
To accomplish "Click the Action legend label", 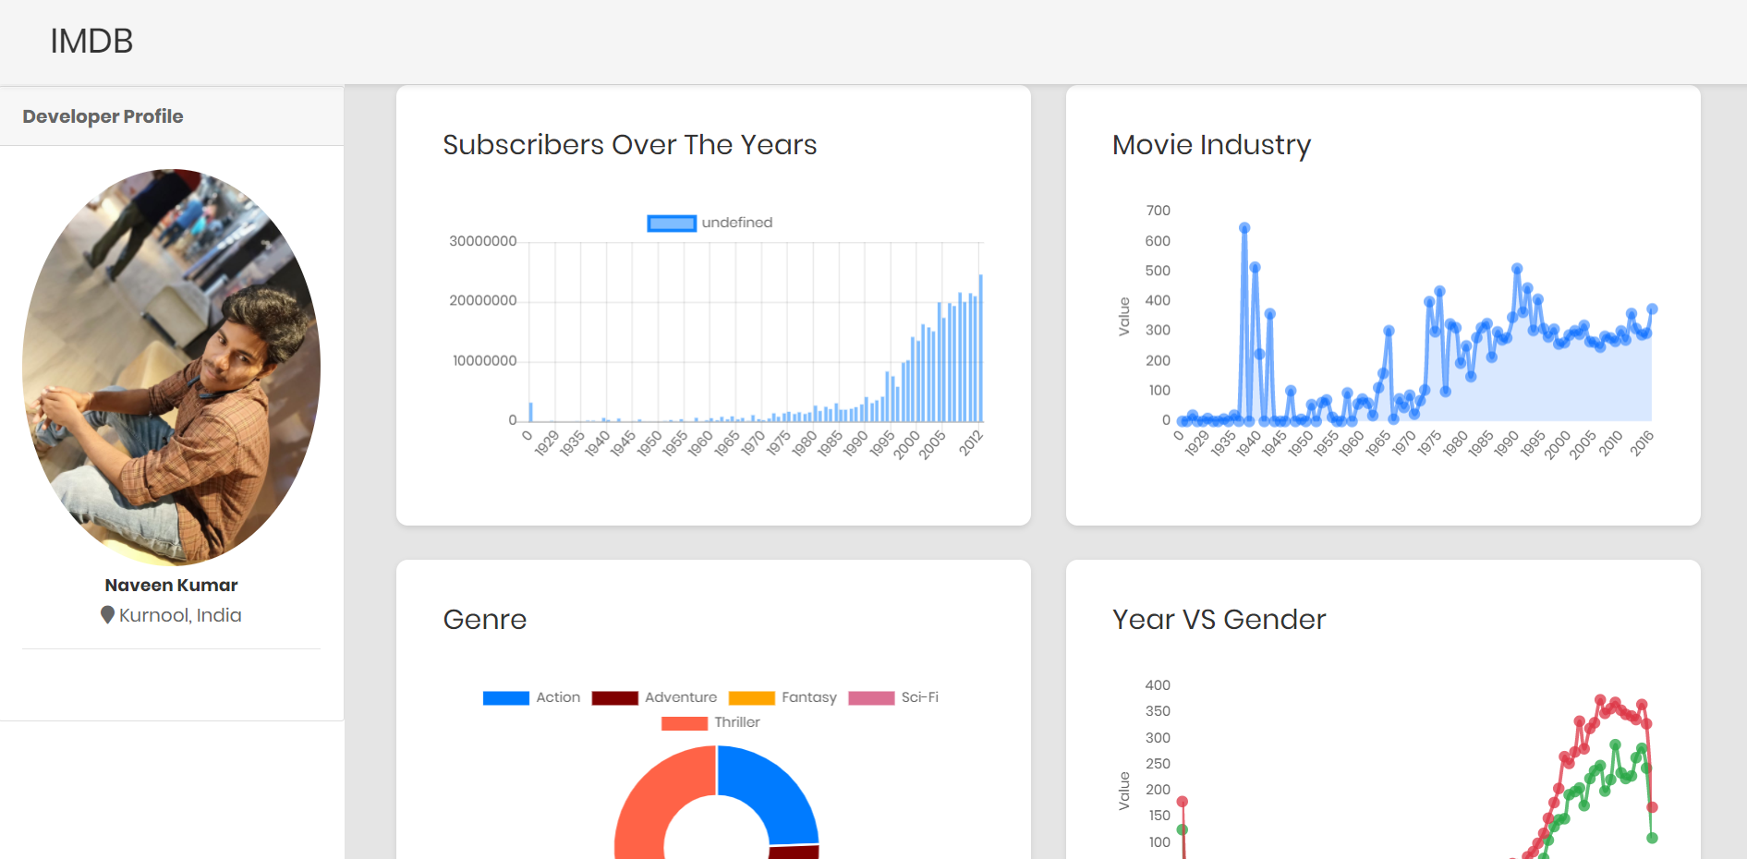I will 558,697.
